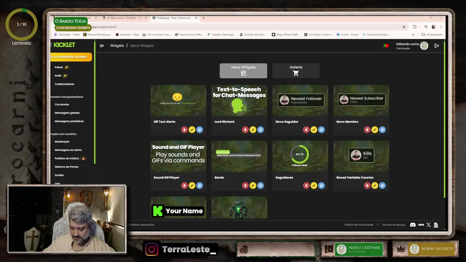Screen dimensions: 466x262
Task: Click the Seja Premium Agora button
Action: tap(71, 57)
